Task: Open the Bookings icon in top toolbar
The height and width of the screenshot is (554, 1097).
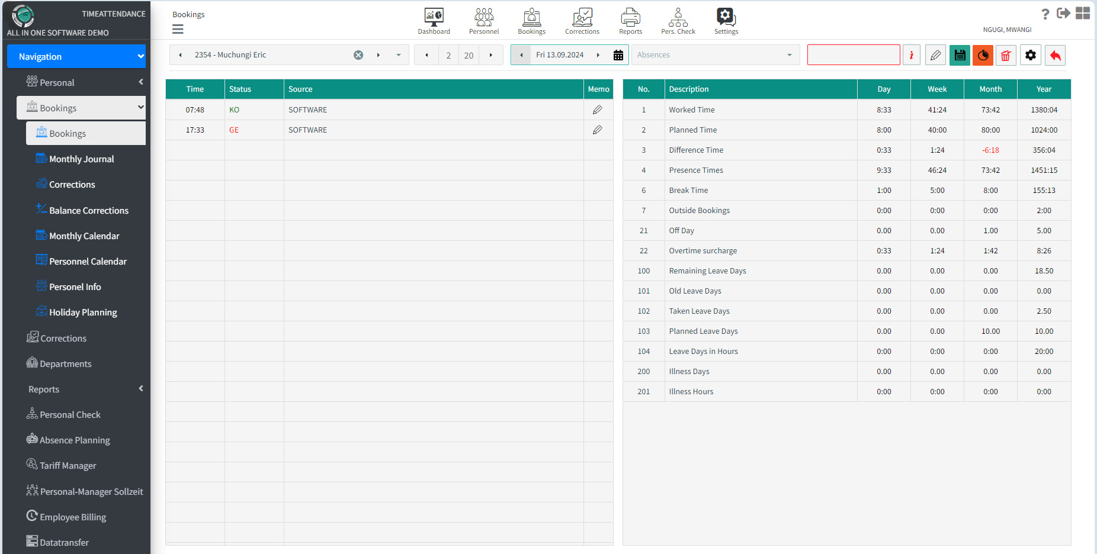Action: point(531,21)
